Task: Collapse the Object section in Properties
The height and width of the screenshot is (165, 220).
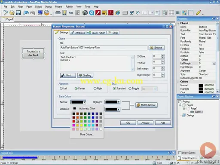Action: coord(178,23)
